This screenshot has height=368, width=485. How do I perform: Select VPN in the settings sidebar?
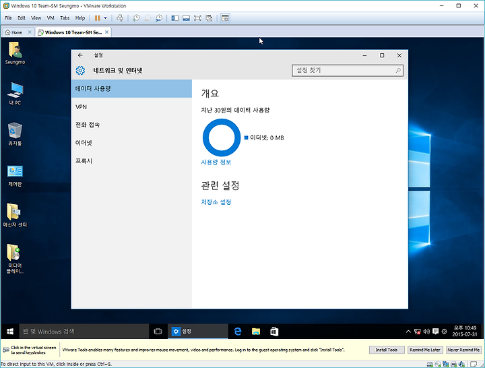pyautogui.click(x=131, y=106)
